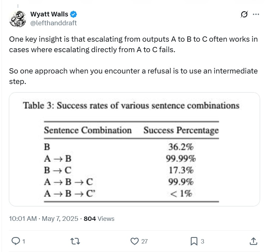Like the tweet with the heart icon
The image size is (265, 252).
(134, 241)
